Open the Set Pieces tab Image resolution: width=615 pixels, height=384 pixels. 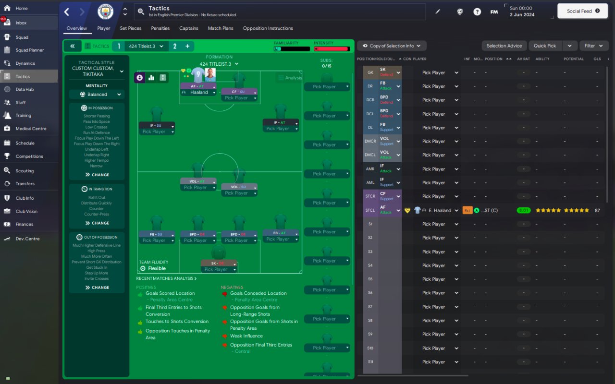[x=131, y=28]
